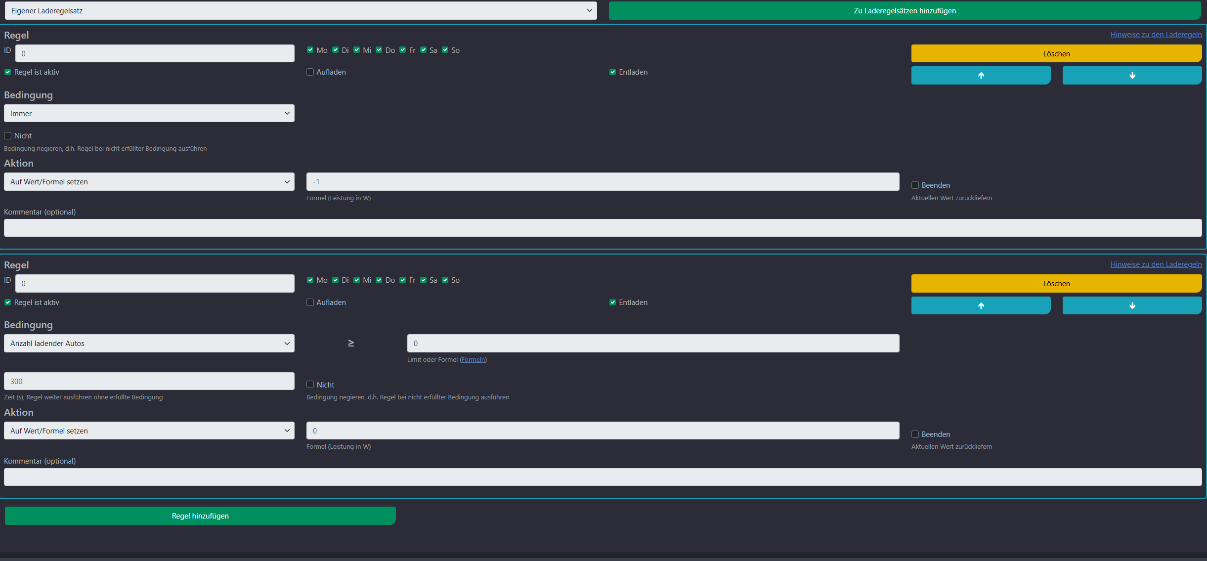Open the Formeln link under limit field

[473, 360]
